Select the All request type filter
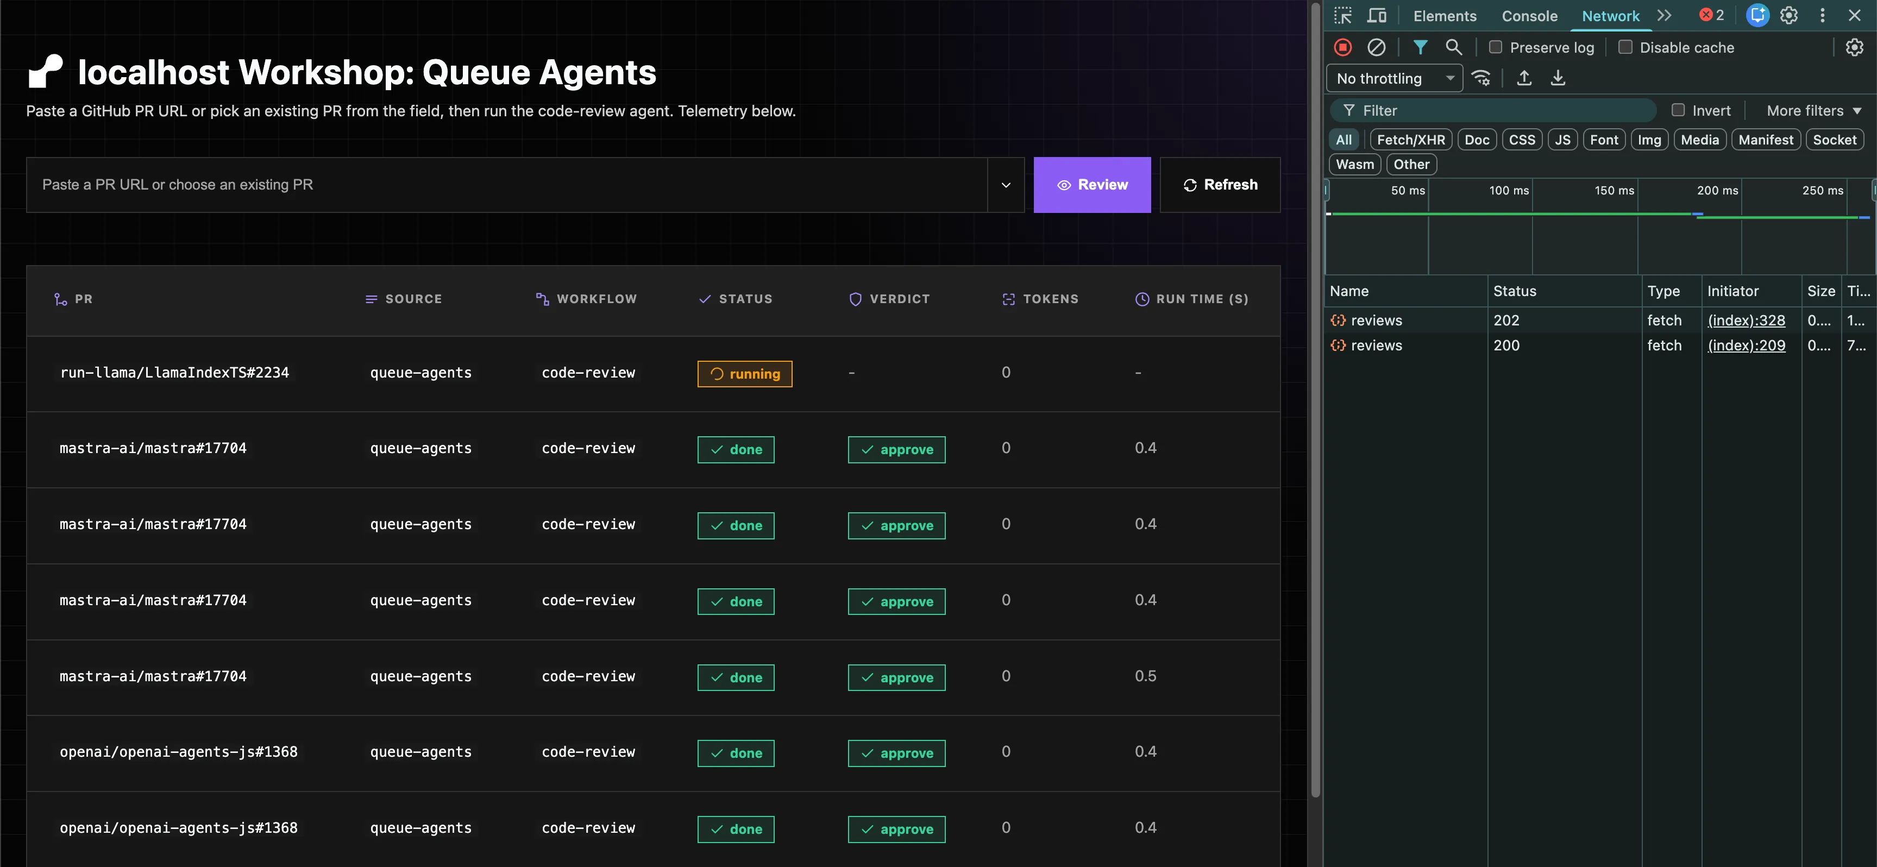 click(1344, 140)
